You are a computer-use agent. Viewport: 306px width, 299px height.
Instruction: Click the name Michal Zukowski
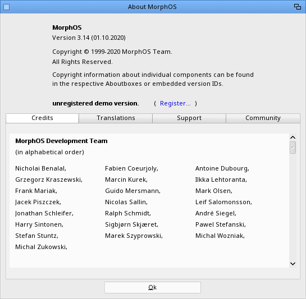tap(41, 247)
